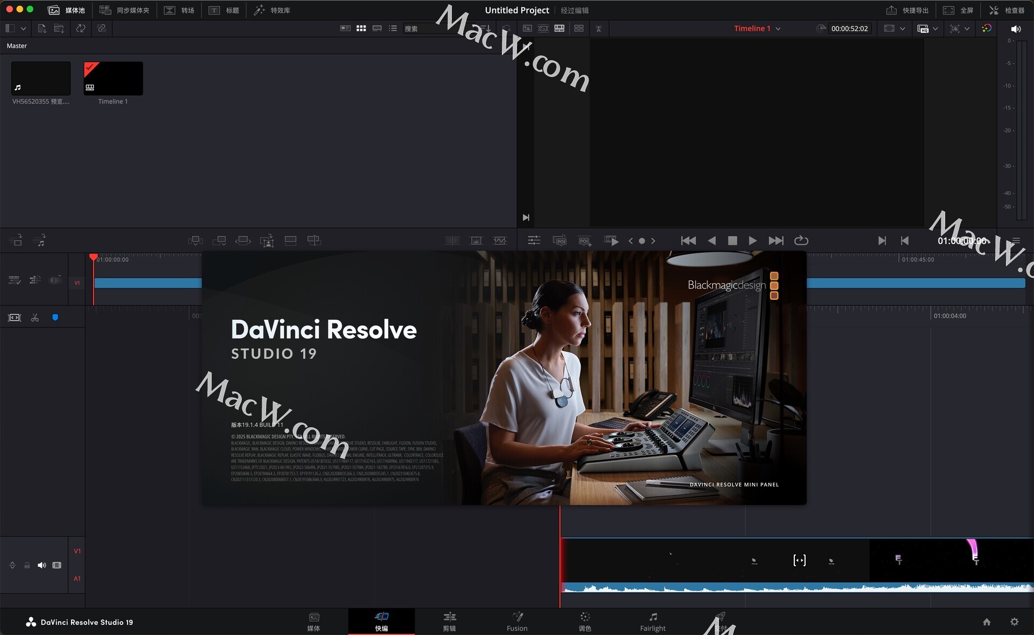Click the place on top icon
Viewport: 1034px width, 635px height.
pos(290,241)
